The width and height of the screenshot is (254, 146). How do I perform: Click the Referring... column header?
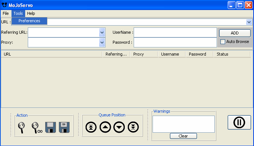point(116,54)
